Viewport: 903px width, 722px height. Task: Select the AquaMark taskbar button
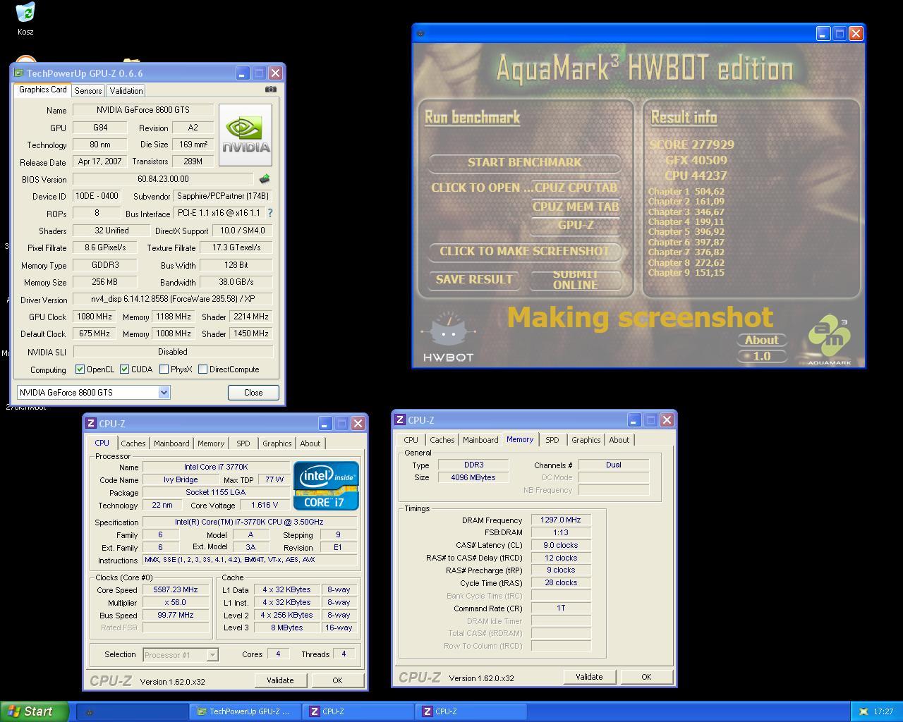[132, 711]
